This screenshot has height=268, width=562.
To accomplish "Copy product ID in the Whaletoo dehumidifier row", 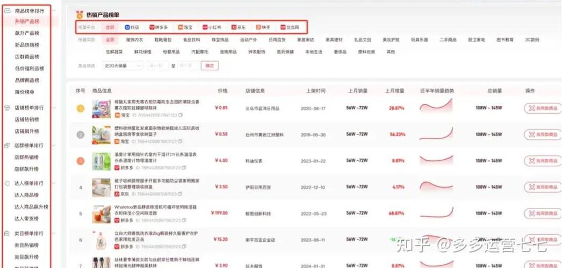I will (184, 220).
